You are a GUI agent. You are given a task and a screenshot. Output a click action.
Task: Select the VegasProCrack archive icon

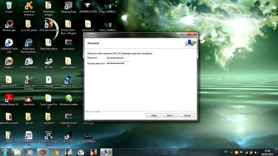69,120
